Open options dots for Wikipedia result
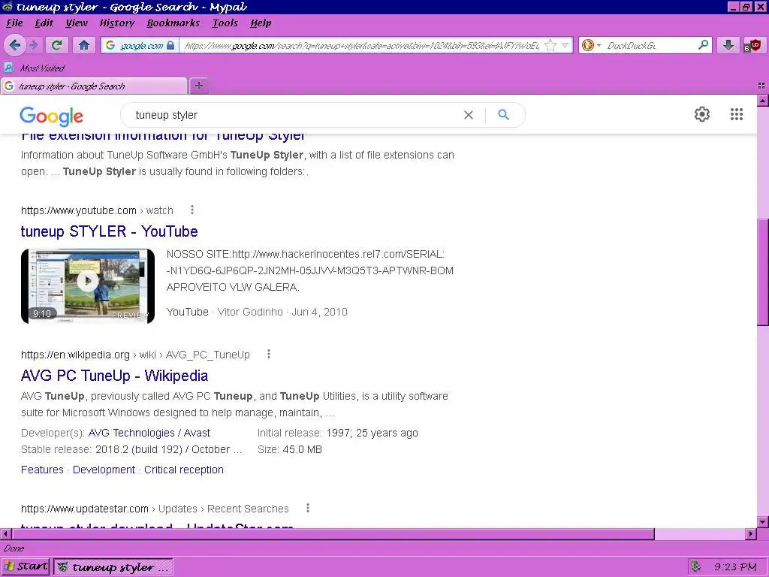 pos(269,355)
